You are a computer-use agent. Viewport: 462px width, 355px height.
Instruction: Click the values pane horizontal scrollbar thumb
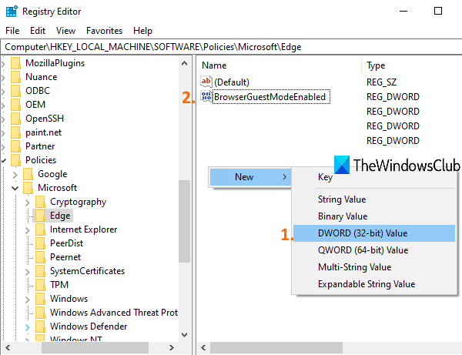276,347
